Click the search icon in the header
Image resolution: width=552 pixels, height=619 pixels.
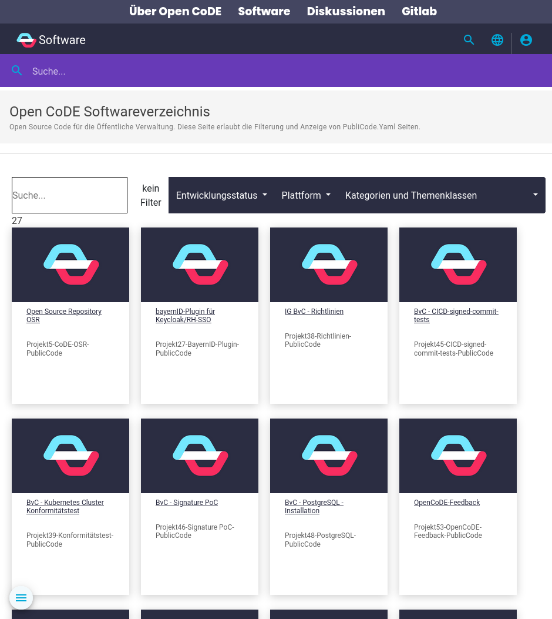pyautogui.click(x=469, y=40)
